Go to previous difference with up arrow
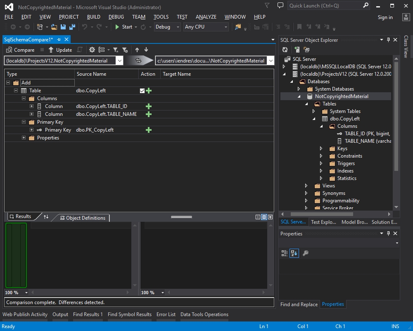413x331 pixels. click(x=137, y=50)
